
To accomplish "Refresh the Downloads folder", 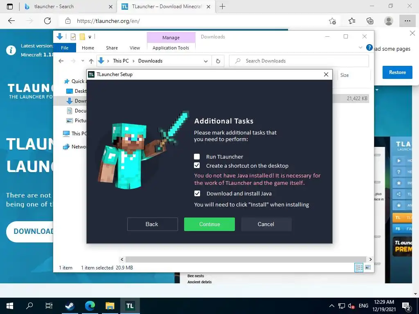I will click(218, 61).
